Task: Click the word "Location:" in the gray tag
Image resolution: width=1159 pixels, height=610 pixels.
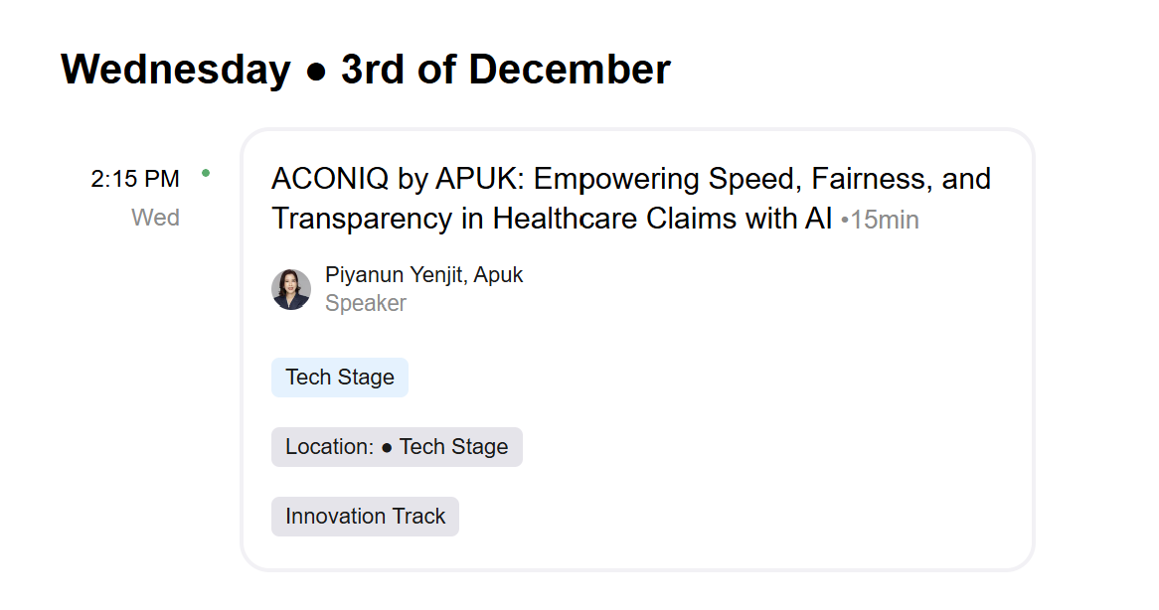Action: (x=329, y=447)
